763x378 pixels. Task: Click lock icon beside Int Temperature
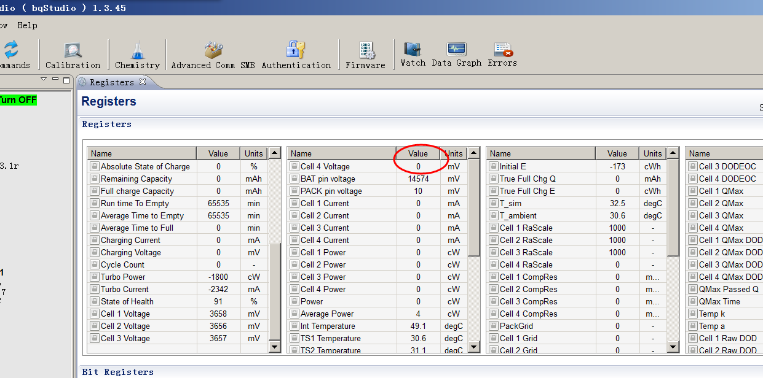click(294, 326)
